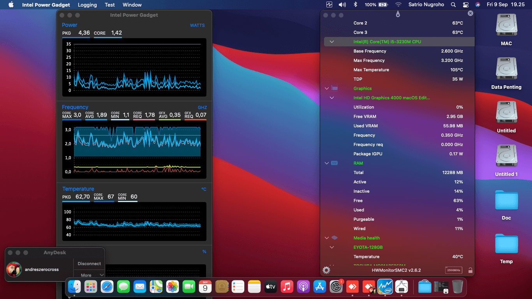
Task: Collapse the Media health group
Action: pos(327,238)
